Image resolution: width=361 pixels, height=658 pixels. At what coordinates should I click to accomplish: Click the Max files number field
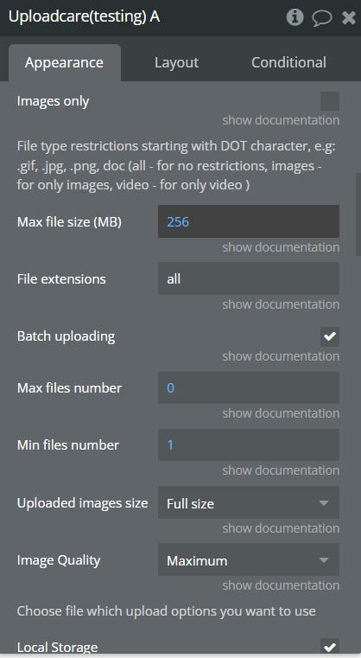249,387
